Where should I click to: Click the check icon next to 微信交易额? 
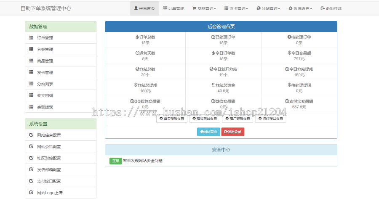pyautogui.click(x=213, y=101)
